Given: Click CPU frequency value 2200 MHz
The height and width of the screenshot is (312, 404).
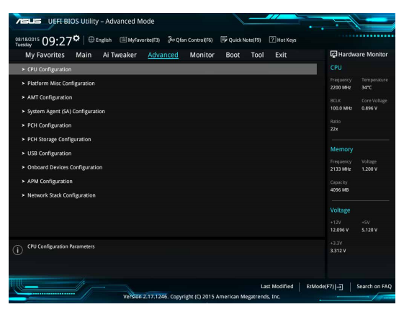Looking at the screenshot, I should click(x=341, y=88).
